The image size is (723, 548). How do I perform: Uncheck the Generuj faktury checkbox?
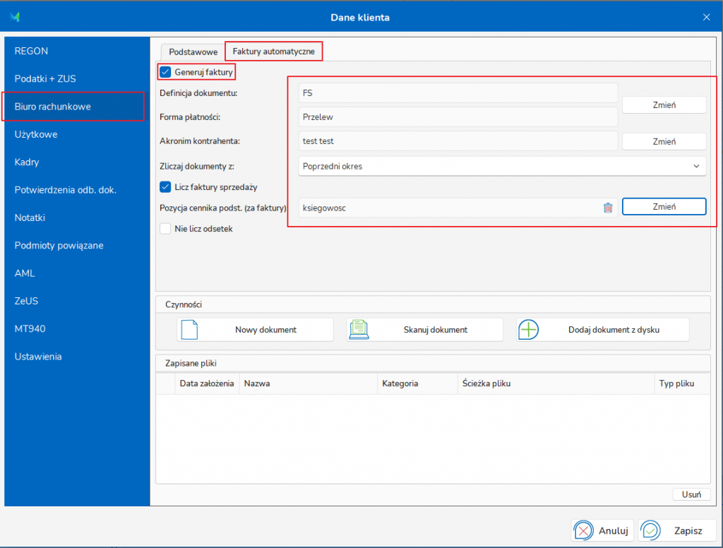click(x=165, y=72)
